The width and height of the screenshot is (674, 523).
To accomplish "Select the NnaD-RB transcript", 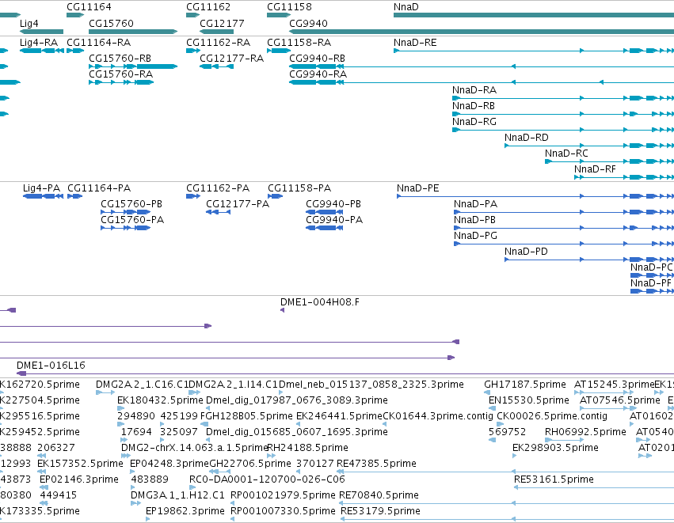I will click(x=563, y=114).
